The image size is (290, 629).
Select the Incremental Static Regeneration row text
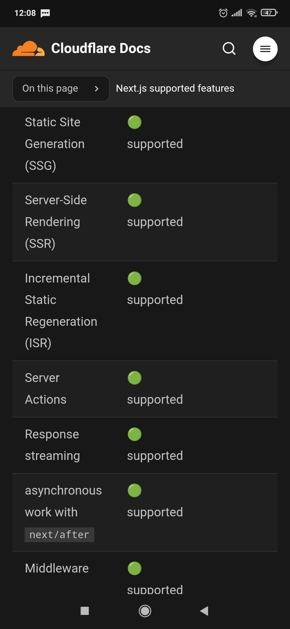pyautogui.click(x=61, y=310)
